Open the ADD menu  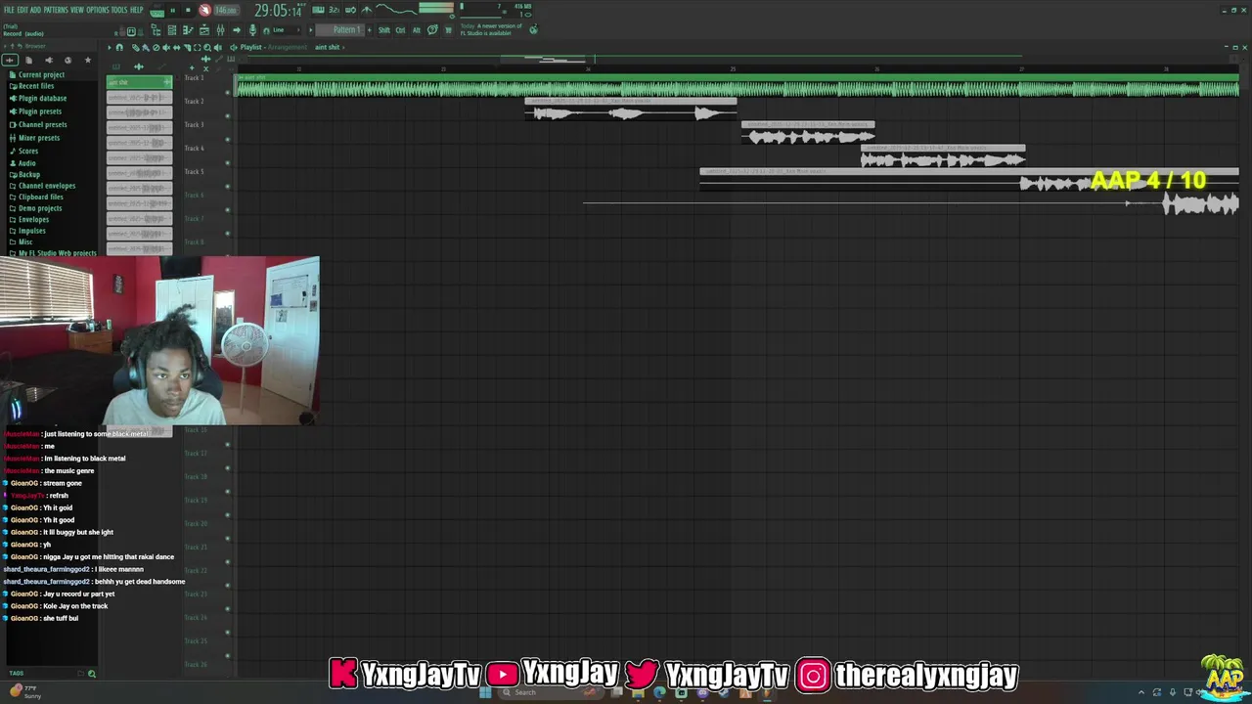click(x=35, y=10)
